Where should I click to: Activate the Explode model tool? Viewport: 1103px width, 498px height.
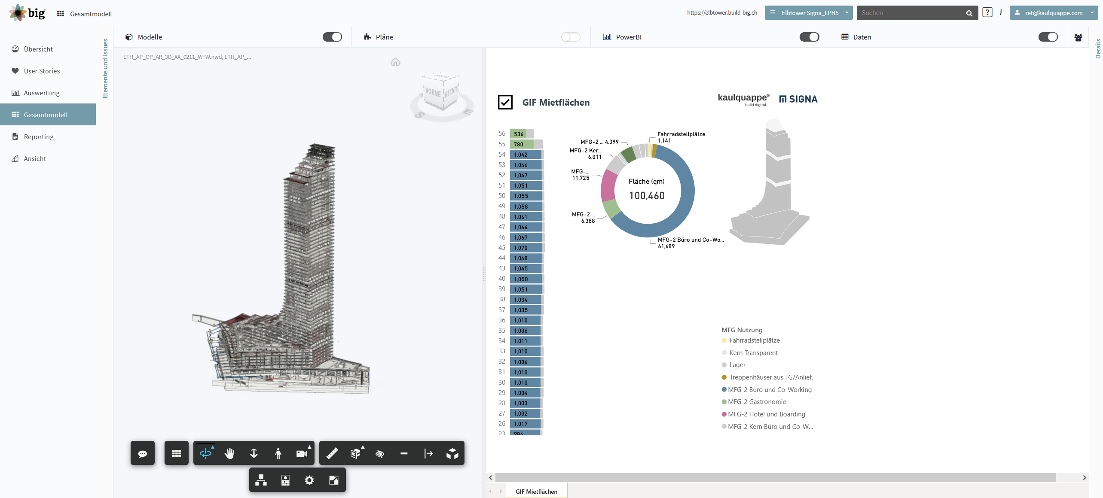coord(452,453)
